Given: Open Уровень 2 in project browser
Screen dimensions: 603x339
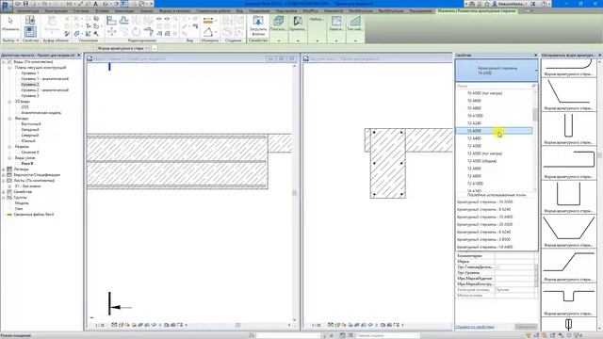Looking at the screenshot, I should (30, 84).
